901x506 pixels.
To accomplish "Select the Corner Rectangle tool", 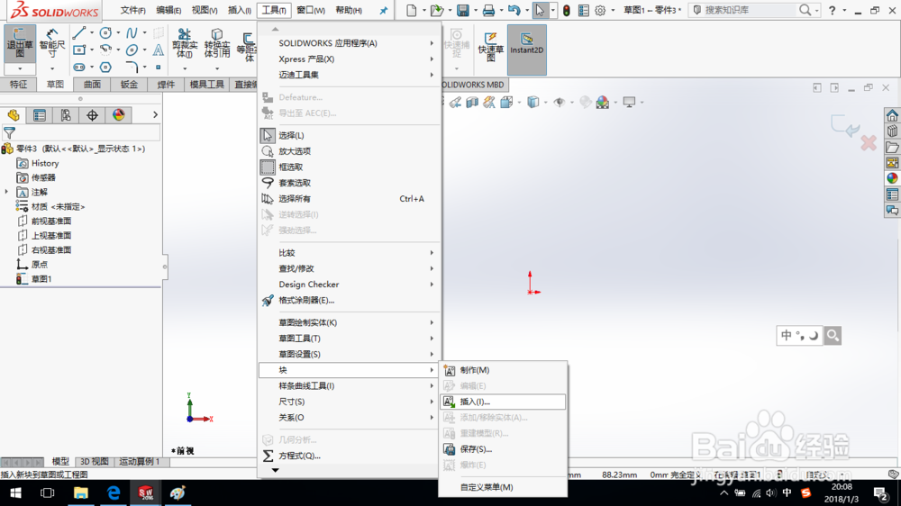I will [x=79, y=50].
